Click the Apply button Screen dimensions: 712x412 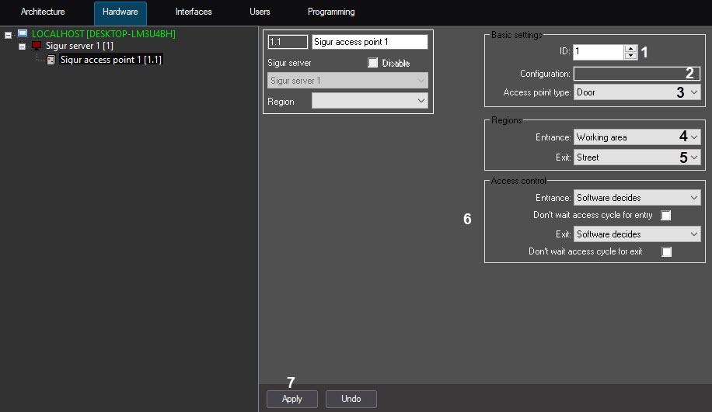[x=292, y=399]
